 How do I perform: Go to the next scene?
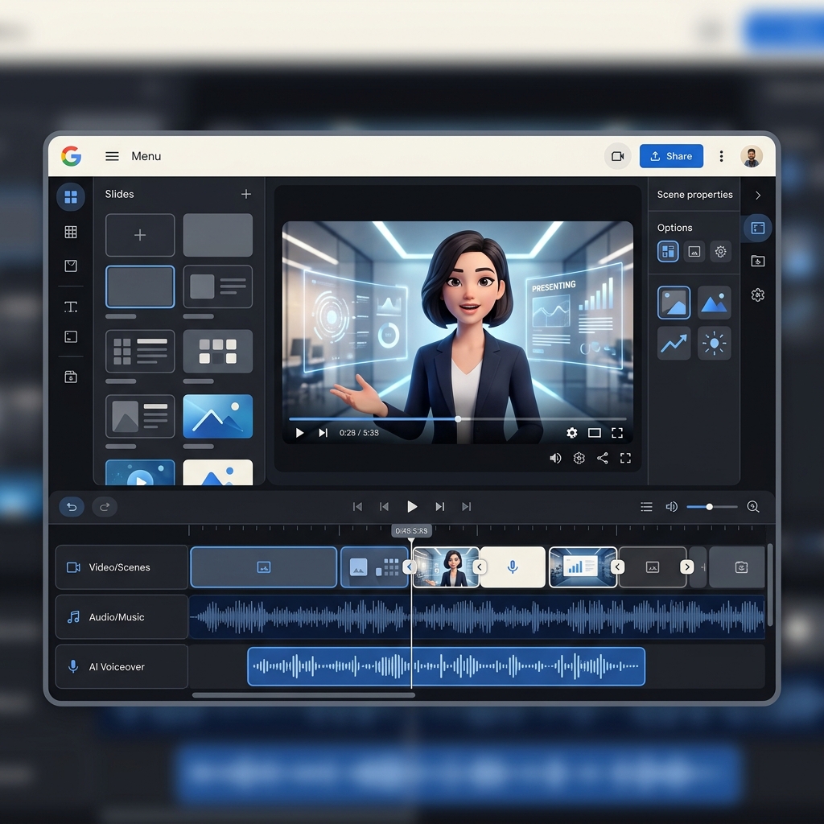tap(440, 507)
